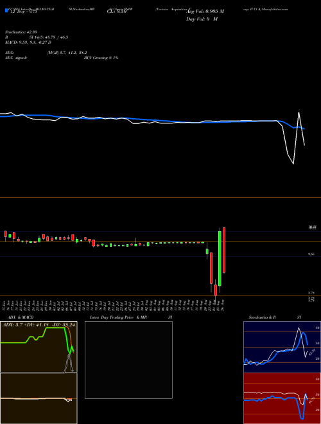
Task: Click the 'BUY Growing @ 1%' signal text
Action: pyautogui.click(x=101, y=58)
